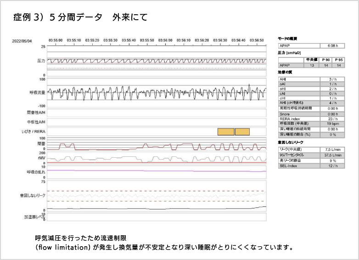
Task: Click the Snore row label
Action: click(285, 114)
